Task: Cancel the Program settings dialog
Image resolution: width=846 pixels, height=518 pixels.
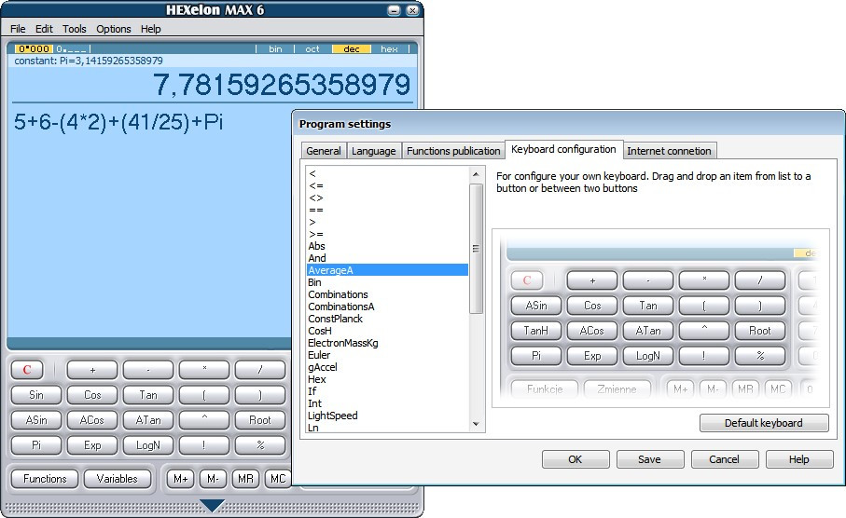Action: (x=724, y=459)
